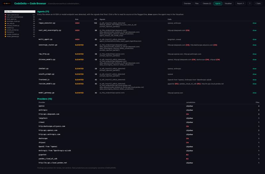Click the yellow marker beside model_gateway.go in sidebar
Viewport: 265px width, 174px height.
(5, 36)
